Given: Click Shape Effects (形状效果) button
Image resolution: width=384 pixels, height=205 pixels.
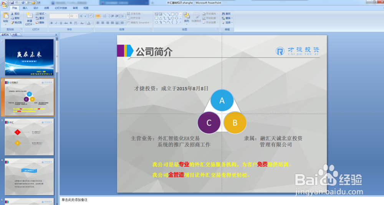Looking at the screenshot, I should (209, 23).
